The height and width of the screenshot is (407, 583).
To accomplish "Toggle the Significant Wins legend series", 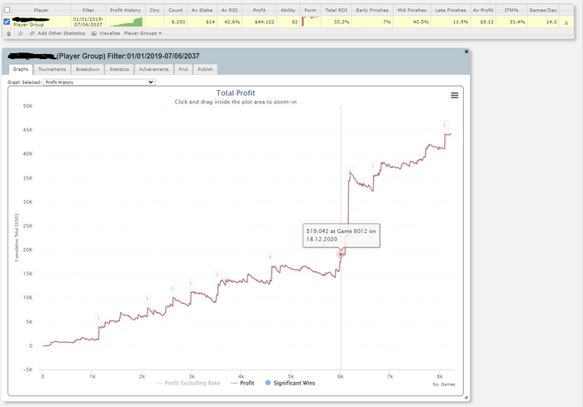I will [290, 383].
